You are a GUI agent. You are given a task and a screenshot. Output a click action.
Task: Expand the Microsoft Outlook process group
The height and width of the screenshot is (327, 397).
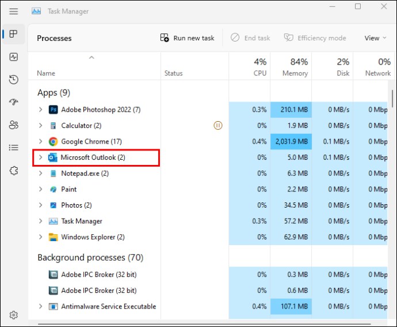coord(40,157)
